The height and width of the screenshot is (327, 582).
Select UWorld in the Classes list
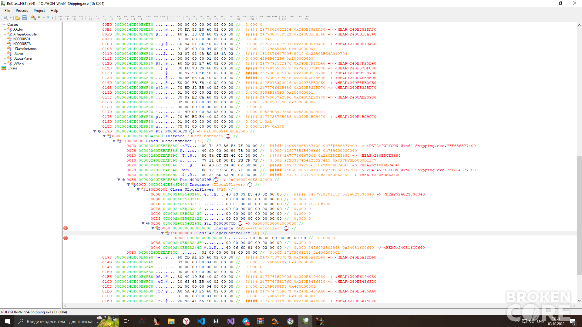(19, 63)
